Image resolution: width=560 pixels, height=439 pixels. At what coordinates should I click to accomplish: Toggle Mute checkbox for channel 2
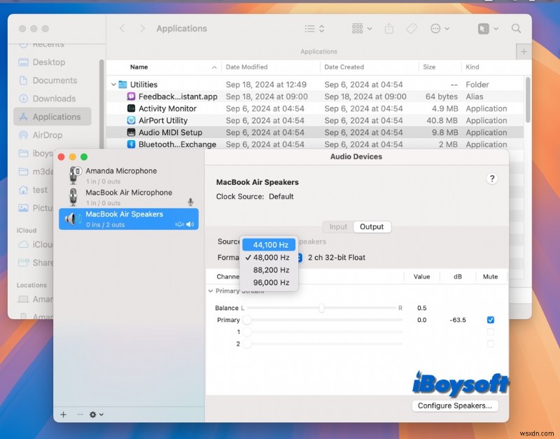pyautogui.click(x=491, y=344)
